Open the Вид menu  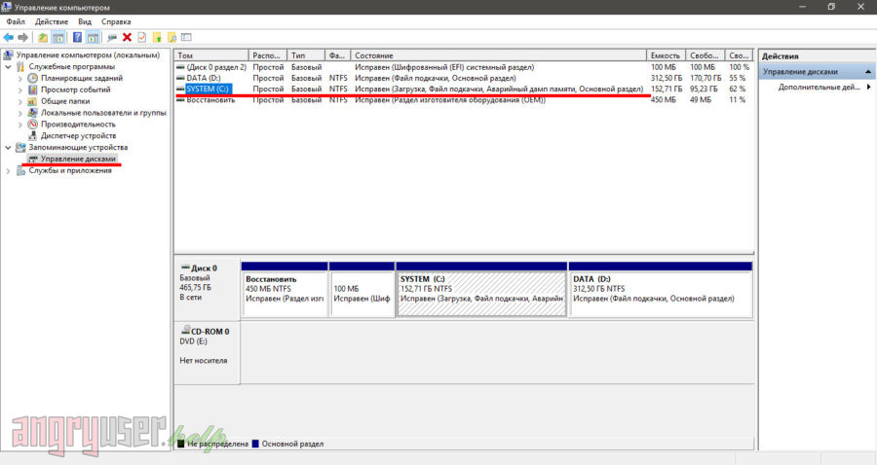pyautogui.click(x=85, y=20)
